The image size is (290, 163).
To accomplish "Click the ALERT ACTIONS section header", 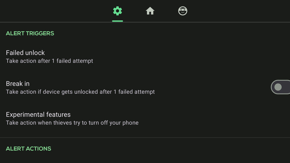I will (28, 148).
